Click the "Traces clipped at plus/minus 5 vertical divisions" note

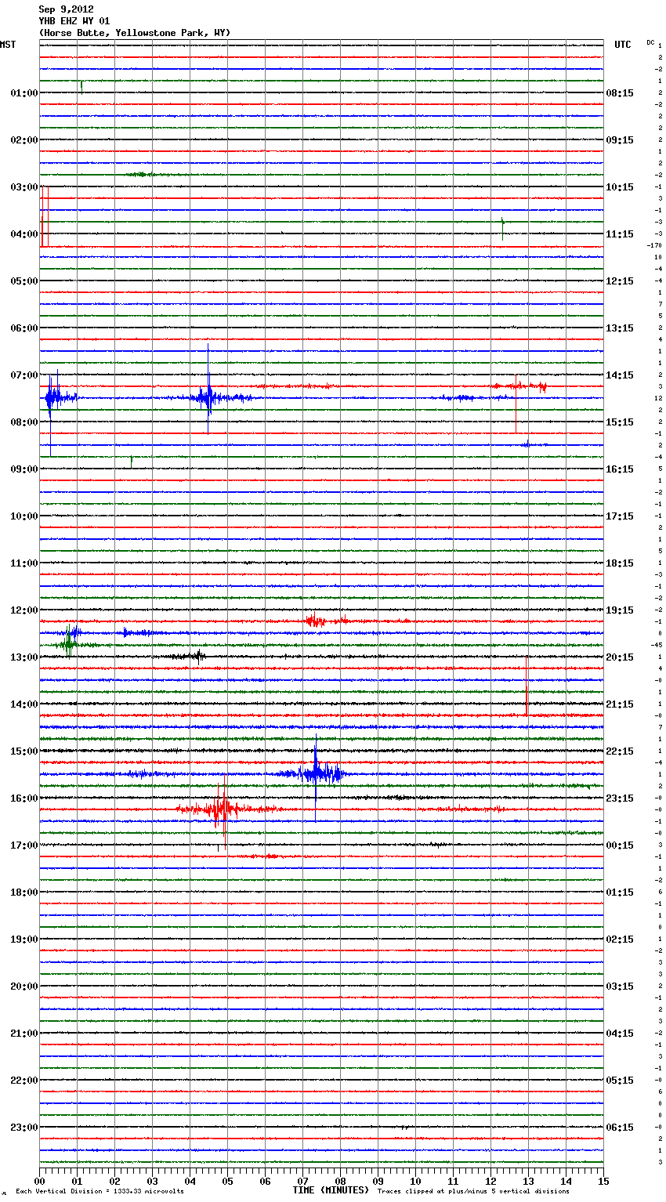[473, 1191]
